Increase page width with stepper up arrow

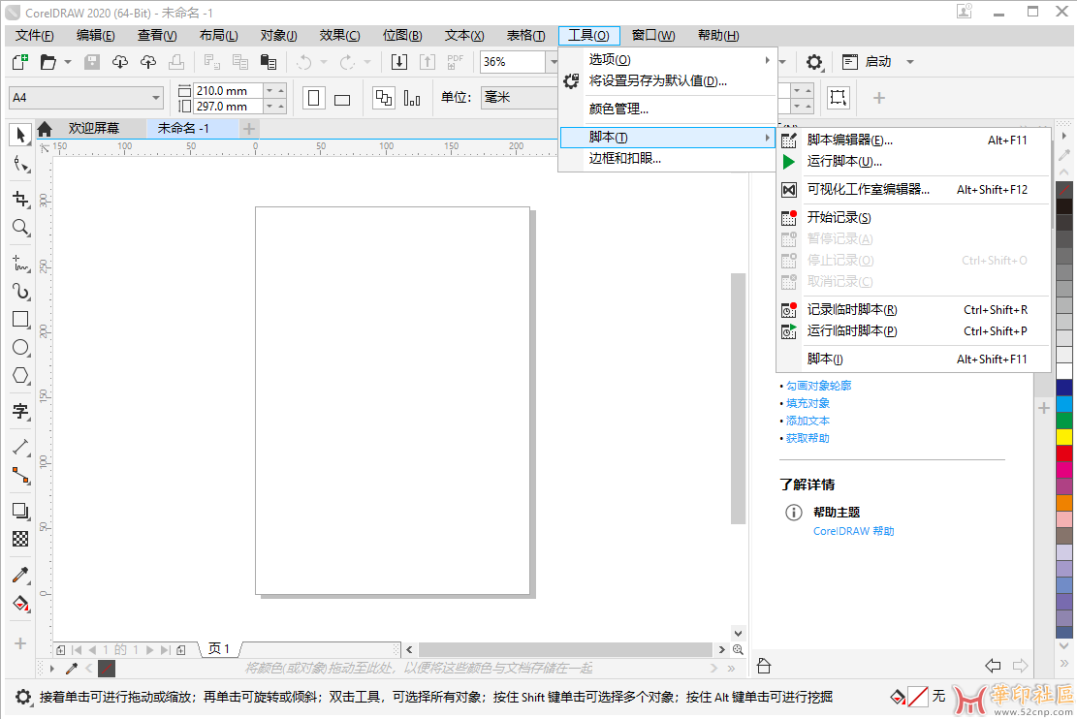click(281, 87)
